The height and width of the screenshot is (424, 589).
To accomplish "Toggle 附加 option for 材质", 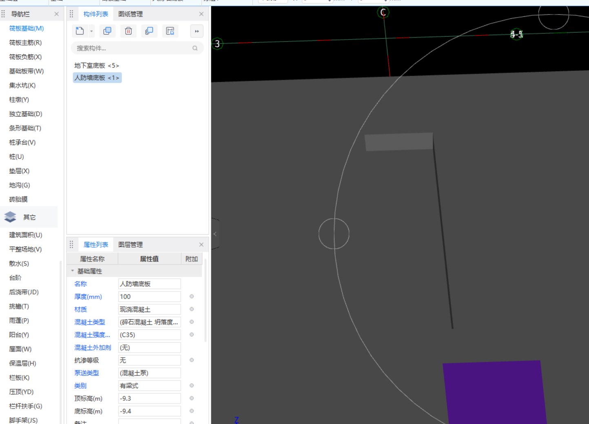I will [192, 309].
